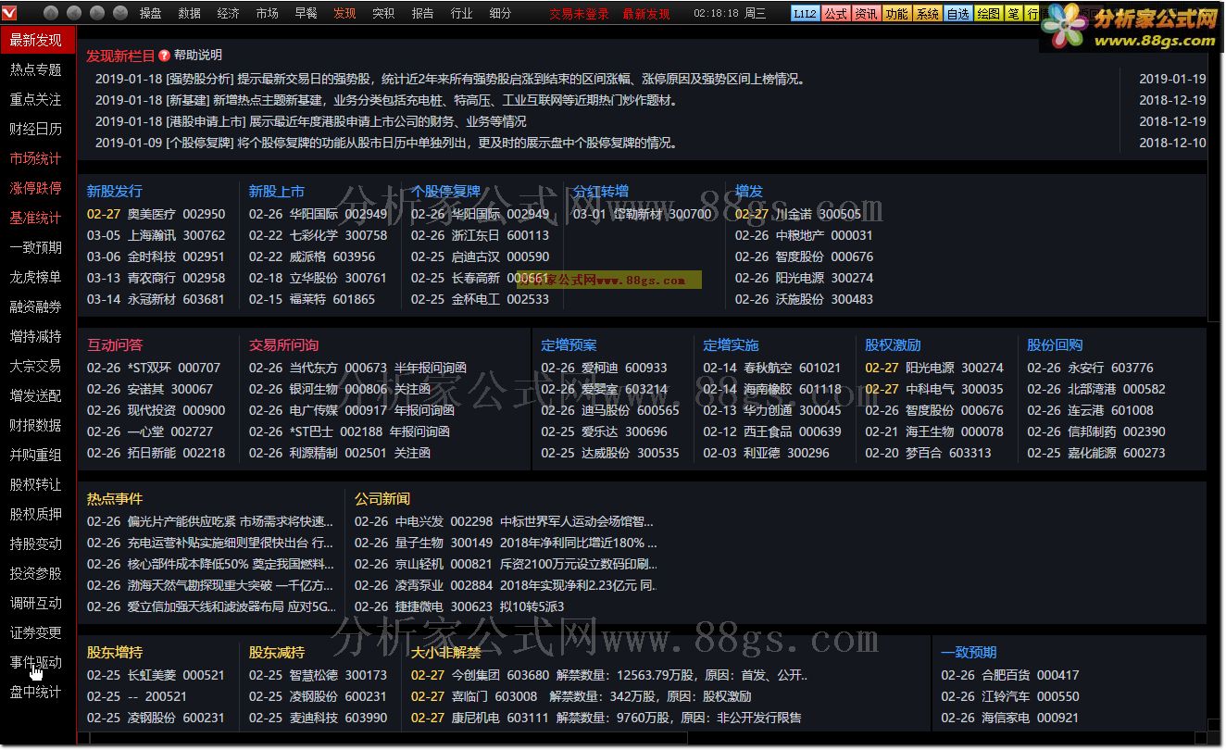The image size is (1226, 750).
Task: Open the 热点事件 section heading
Action: point(115,498)
